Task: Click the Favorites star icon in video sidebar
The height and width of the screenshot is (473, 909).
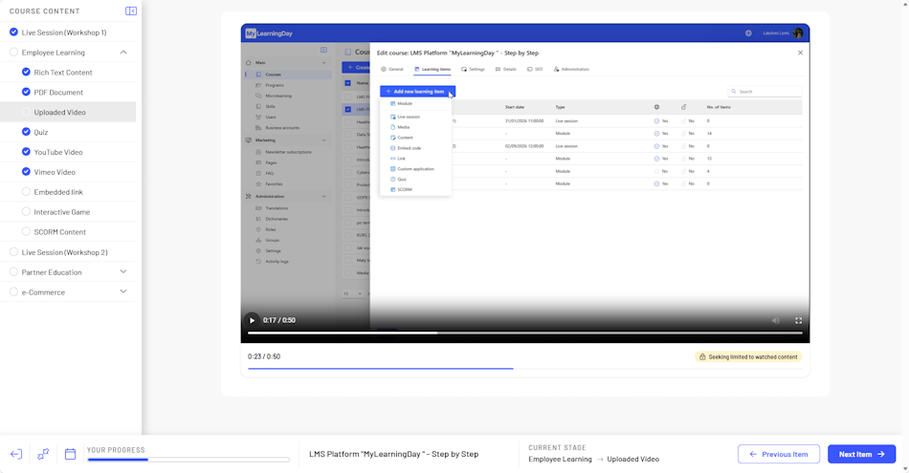Action: 258,184
